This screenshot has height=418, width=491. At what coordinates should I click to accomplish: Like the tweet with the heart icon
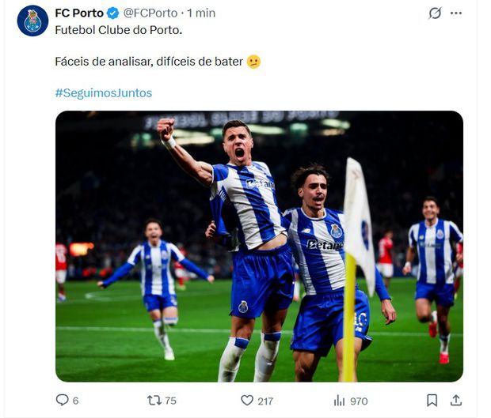click(x=247, y=400)
